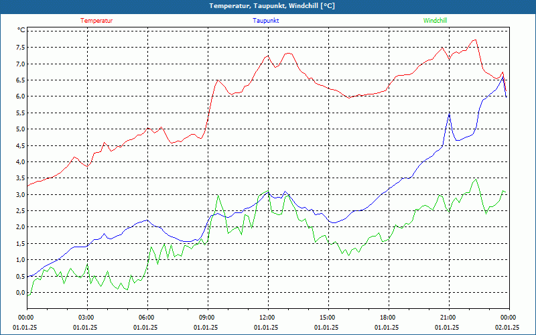536x335 pixels.
Task: Click the 0,5 y-axis value
Action: 21,276
